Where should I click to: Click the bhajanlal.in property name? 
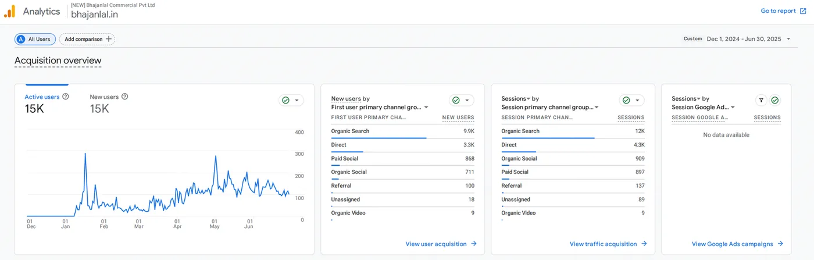pyautogui.click(x=94, y=15)
